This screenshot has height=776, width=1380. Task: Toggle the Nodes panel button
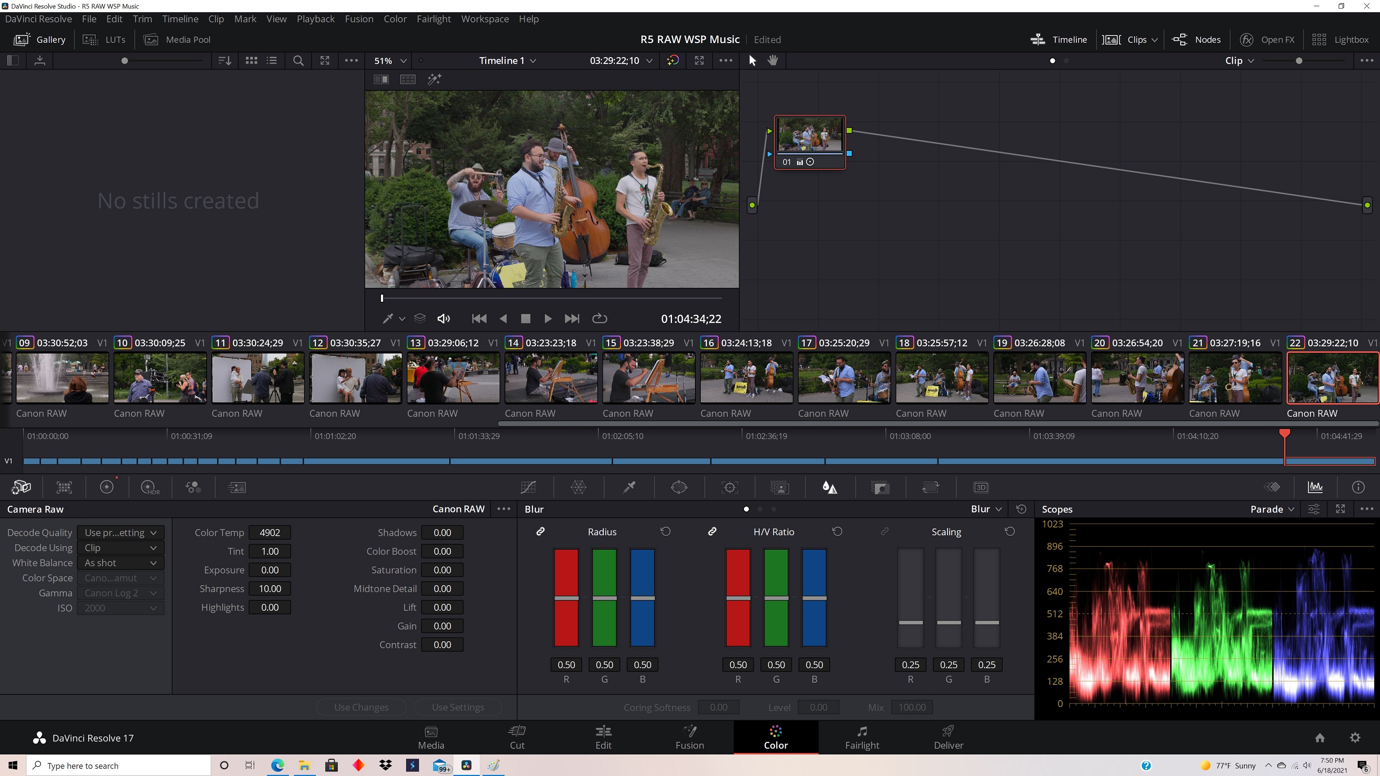click(x=1196, y=40)
